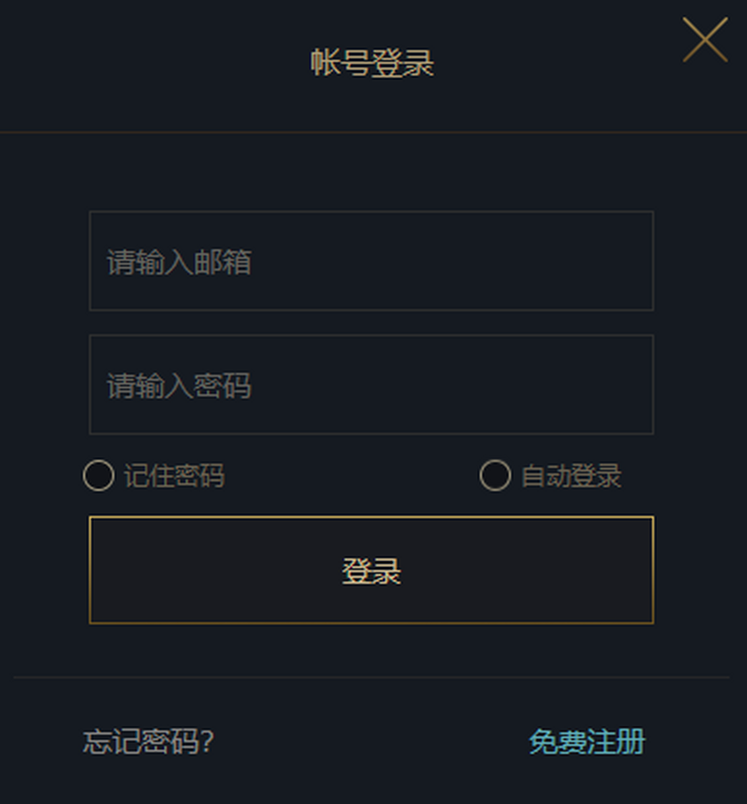Dismiss the 帐号登录 window via the top-right cross
This screenshot has height=804, width=747.
[x=705, y=40]
